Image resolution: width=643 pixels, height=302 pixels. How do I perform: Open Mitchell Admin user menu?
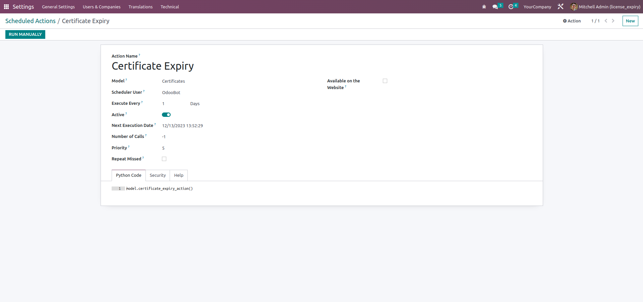tap(605, 7)
